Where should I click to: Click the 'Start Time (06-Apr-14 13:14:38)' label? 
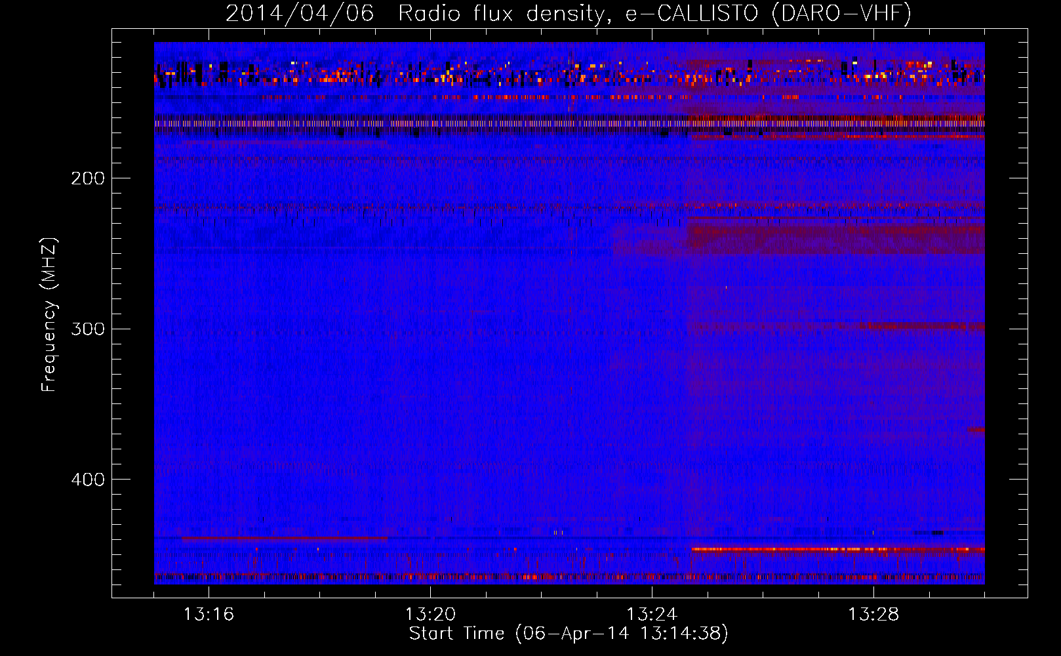tap(569, 634)
